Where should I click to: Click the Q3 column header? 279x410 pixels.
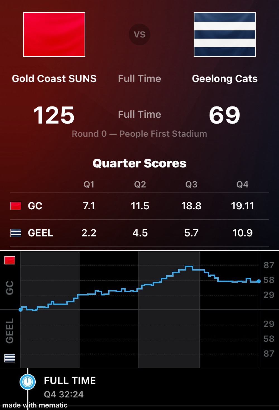coord(191,184)
